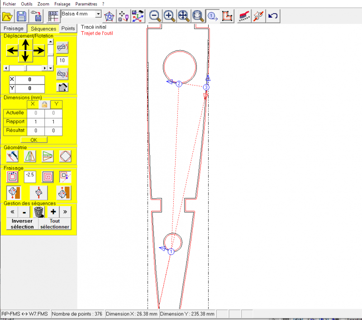Select cutter upward beside material icon
Image resolution: width=362 pixels, height=320 pixels.
click(64, 193)
